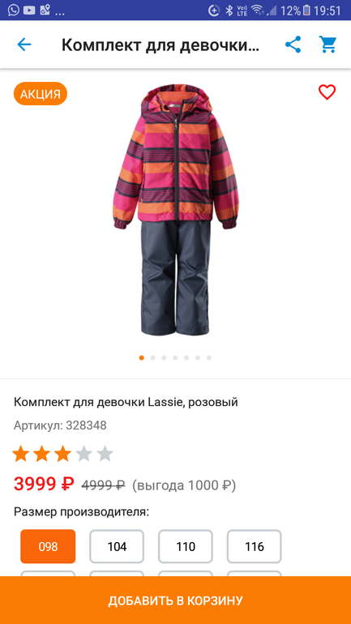The height and width of the screenshot is (624, 351).
Task: Tap the orange АКЦИЯ badge
Action: click(x=41, y=94)
